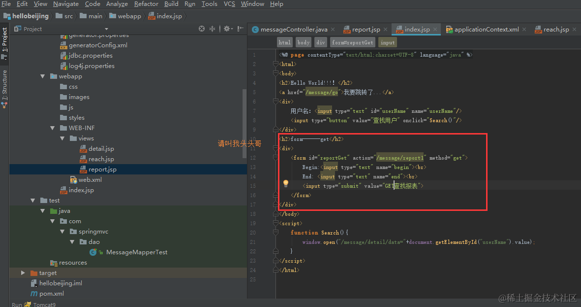581x307 pixels.
Task: Click the scroll-from-source target icon
Action: [202, 29]
